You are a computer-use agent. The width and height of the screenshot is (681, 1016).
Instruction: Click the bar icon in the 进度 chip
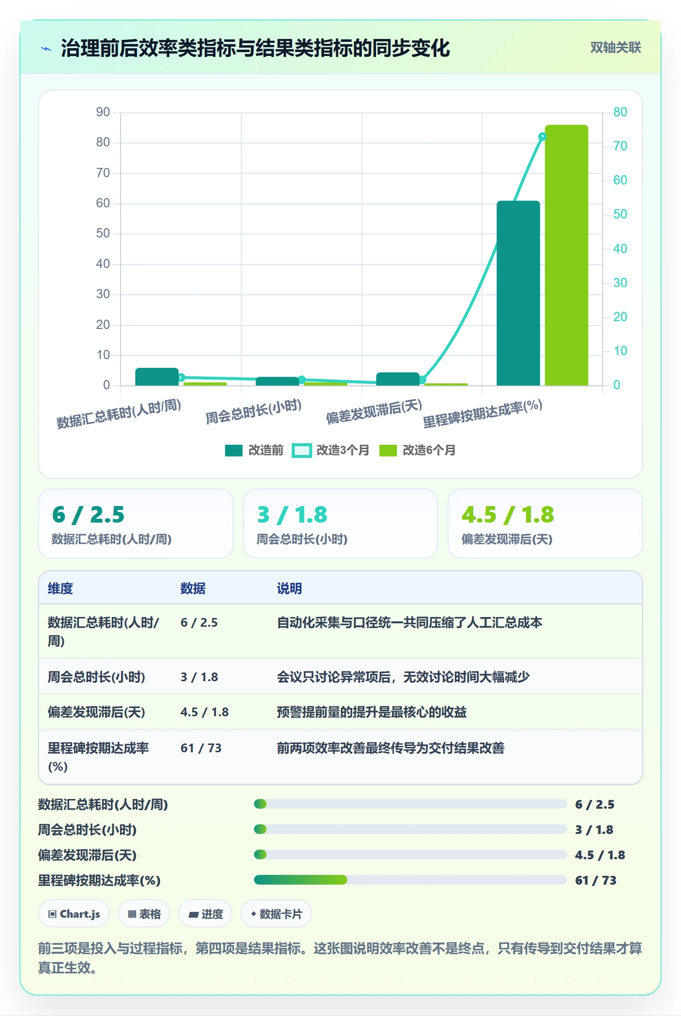click(x=193, y=915)
